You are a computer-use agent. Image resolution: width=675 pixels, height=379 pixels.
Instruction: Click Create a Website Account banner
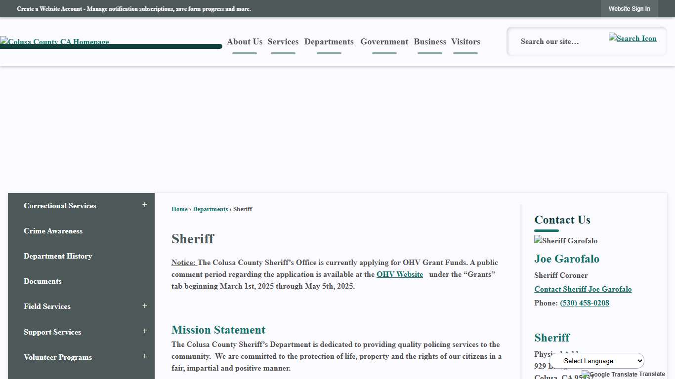click(133, 8)
